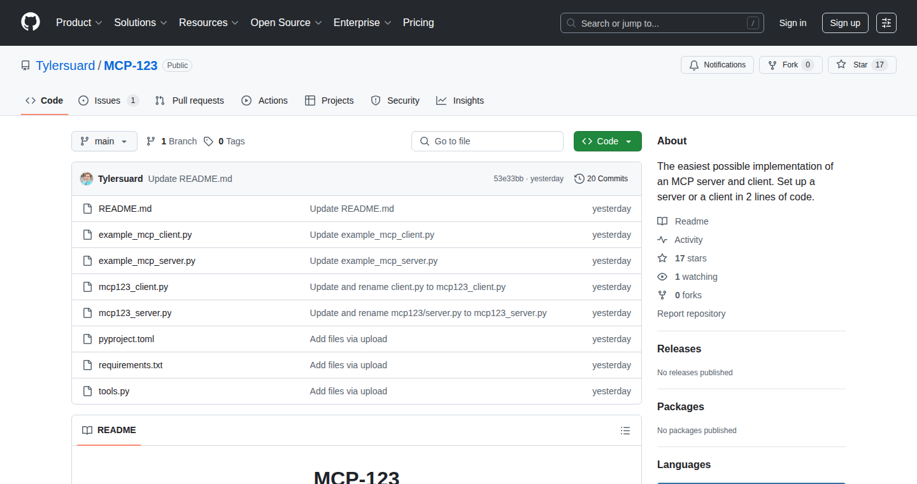Open commit hash 53e33bb
The height and width of the screenshot is (484, 917).
point(509,179)
